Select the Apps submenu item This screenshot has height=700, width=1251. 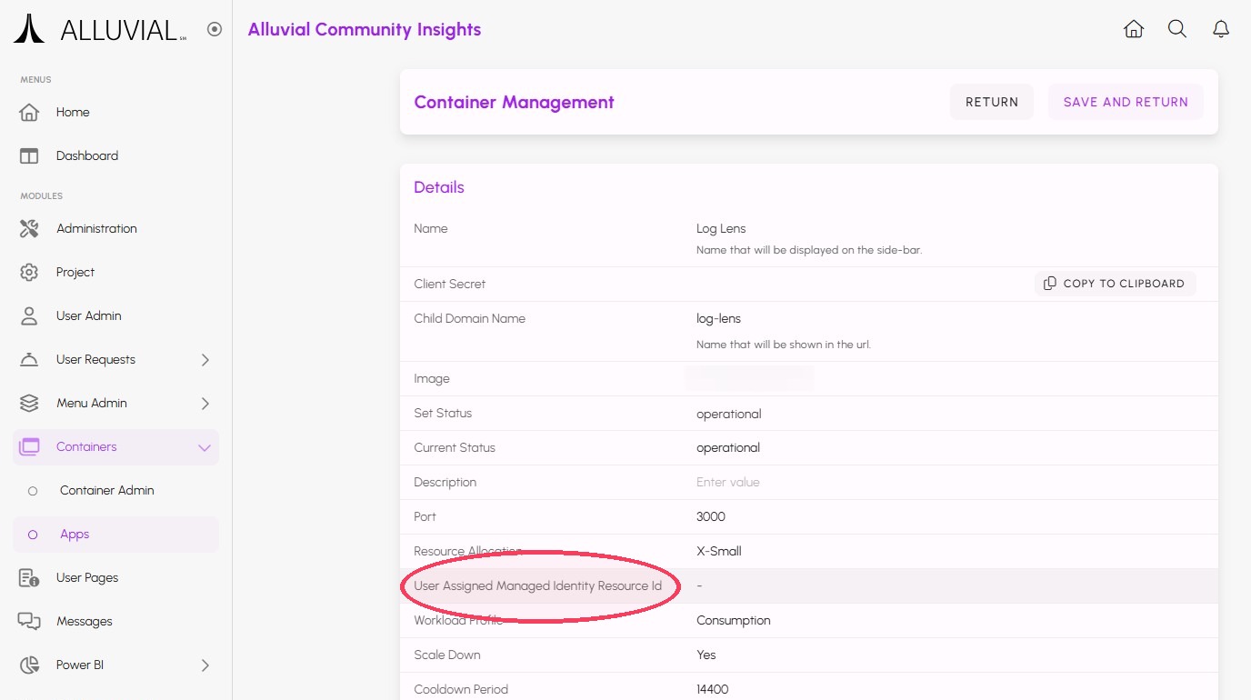click(116, 535)
